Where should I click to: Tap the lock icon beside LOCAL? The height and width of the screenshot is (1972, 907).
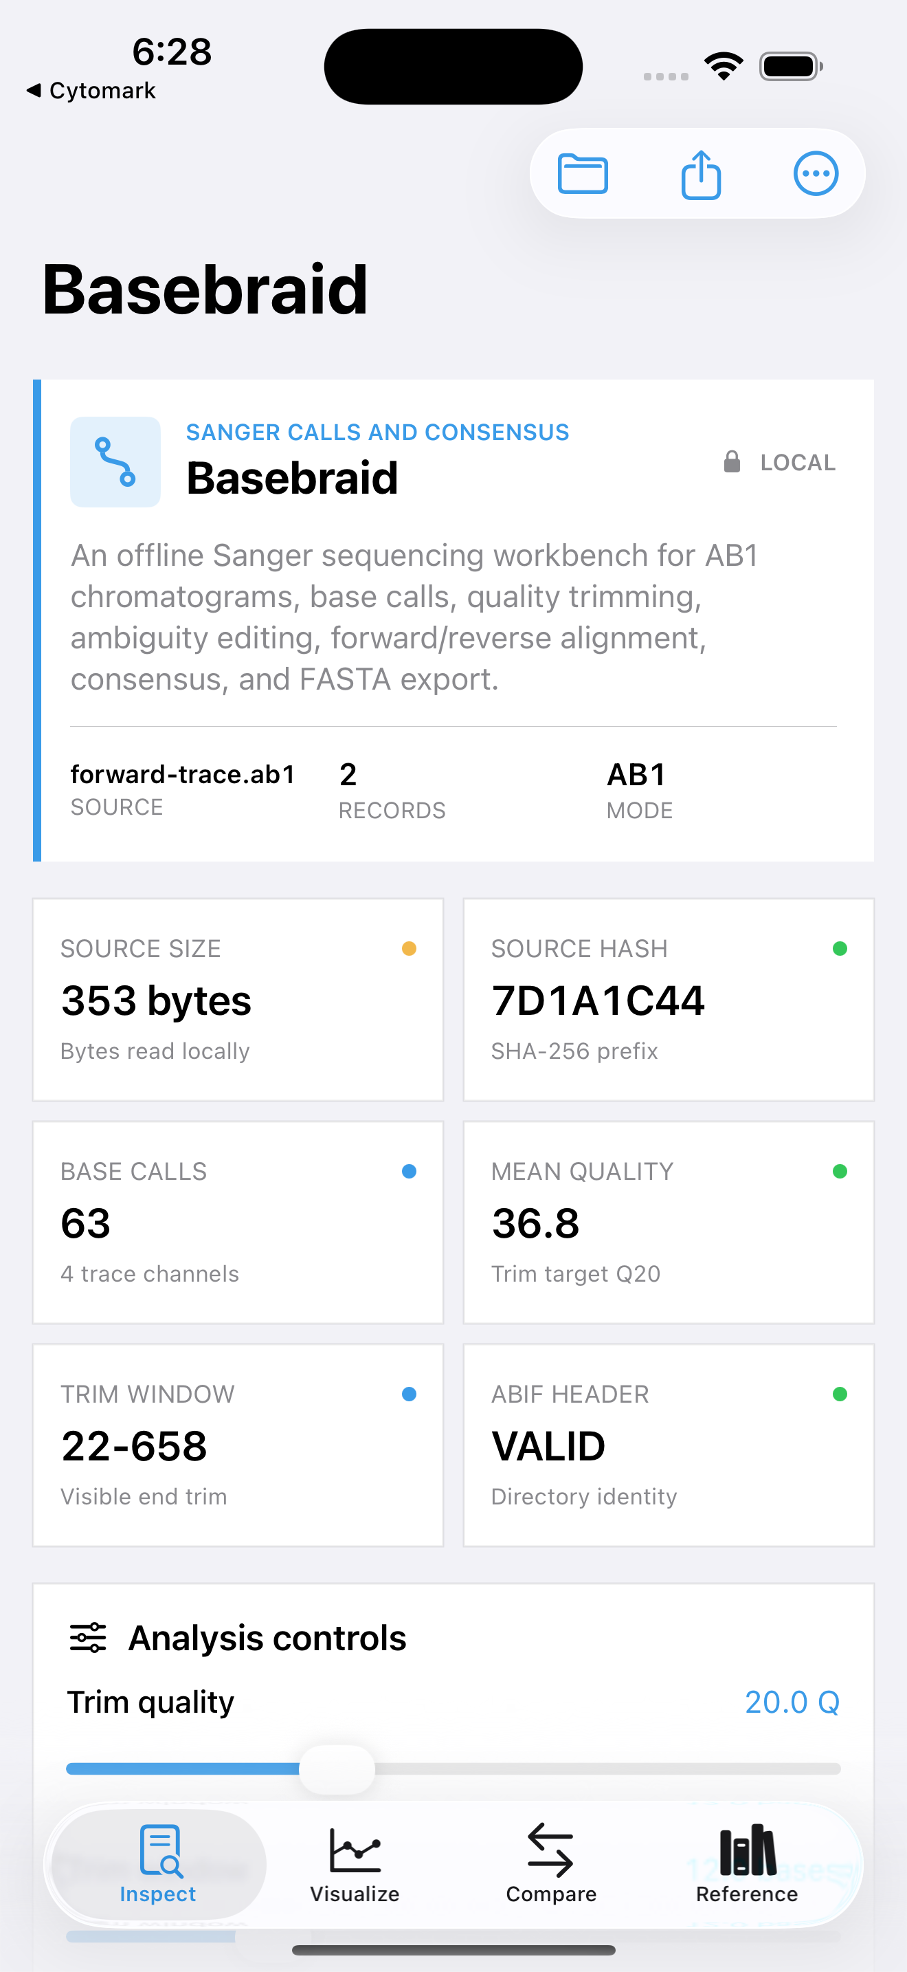tap(732, 461)
